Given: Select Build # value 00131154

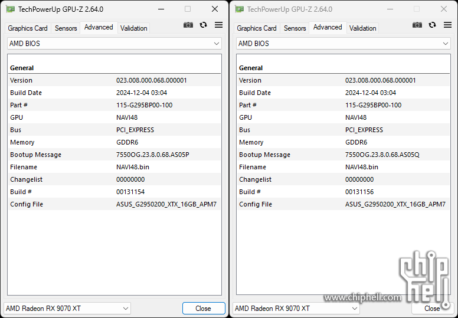Looking at the screenshot, I should (130, 192).
